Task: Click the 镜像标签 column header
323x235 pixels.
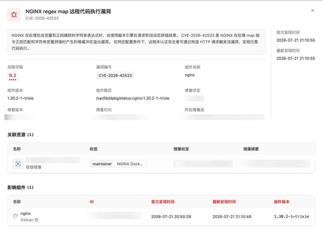Action: (181, 149)
